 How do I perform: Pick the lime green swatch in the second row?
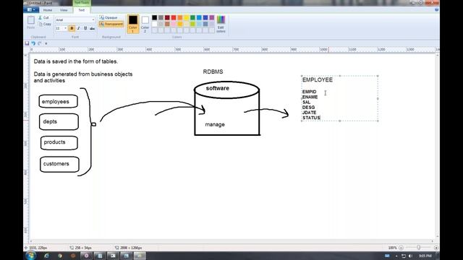192,24
